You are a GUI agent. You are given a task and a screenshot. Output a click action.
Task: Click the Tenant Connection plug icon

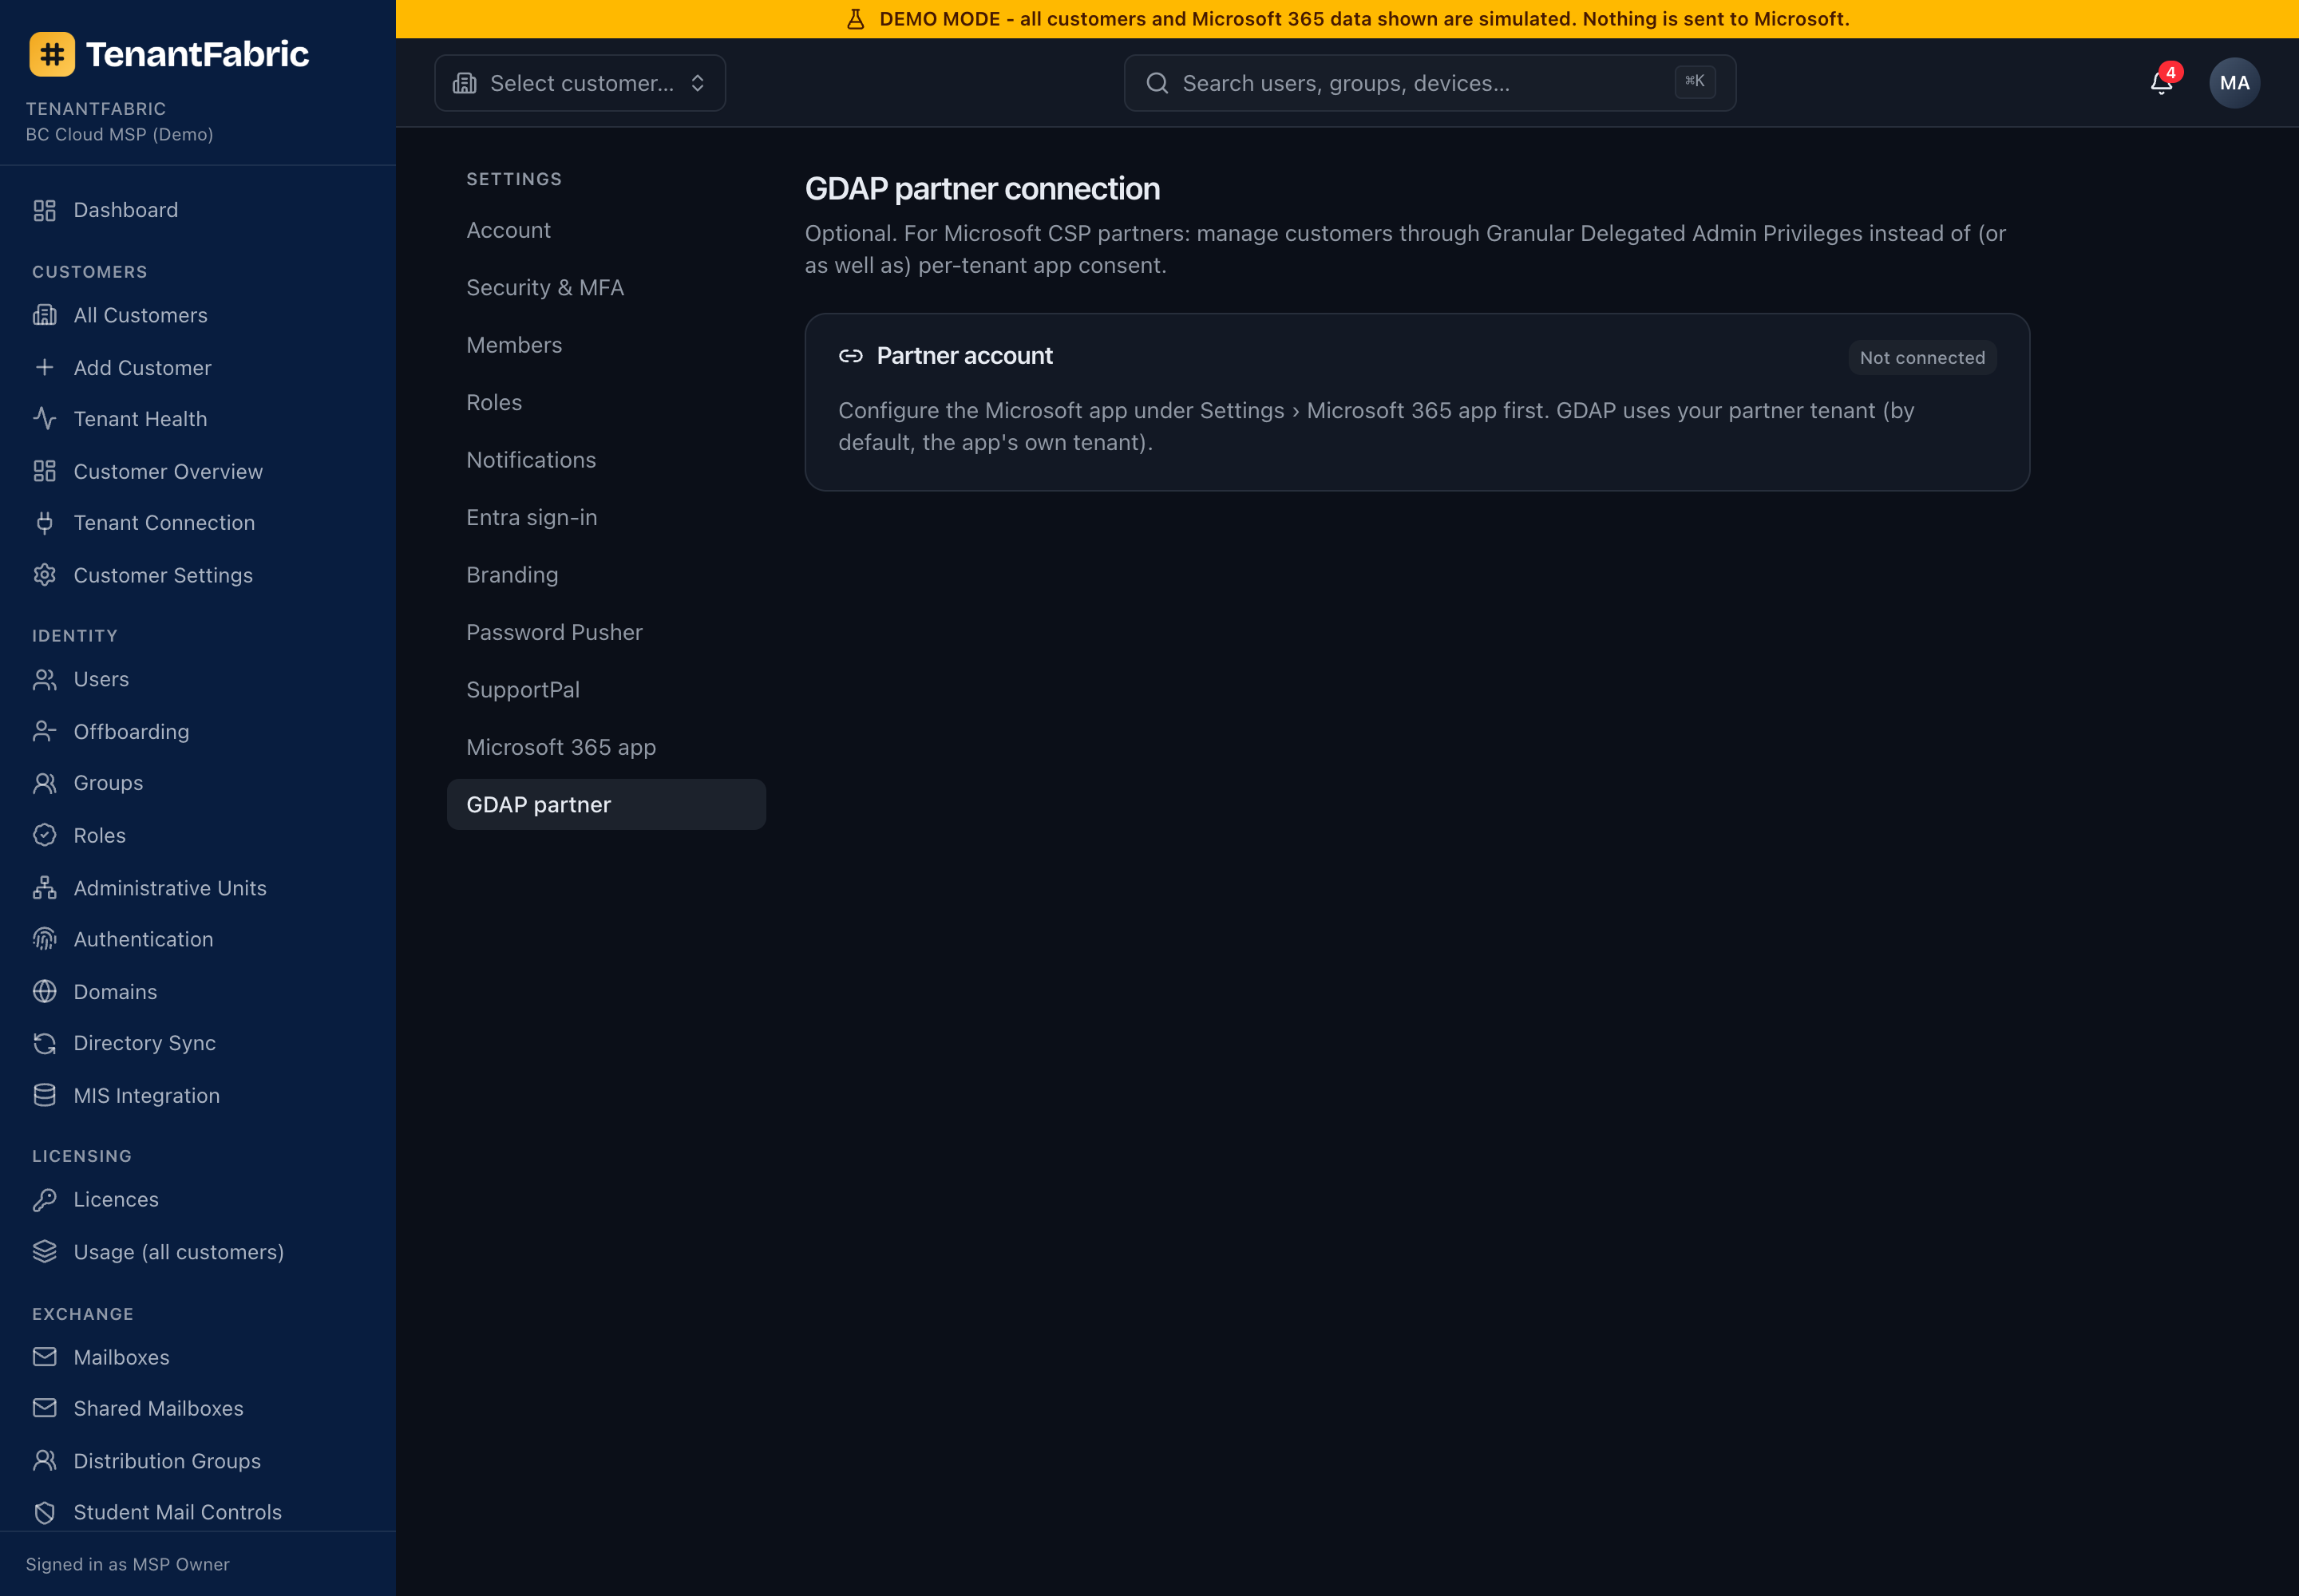pos(44,523)
